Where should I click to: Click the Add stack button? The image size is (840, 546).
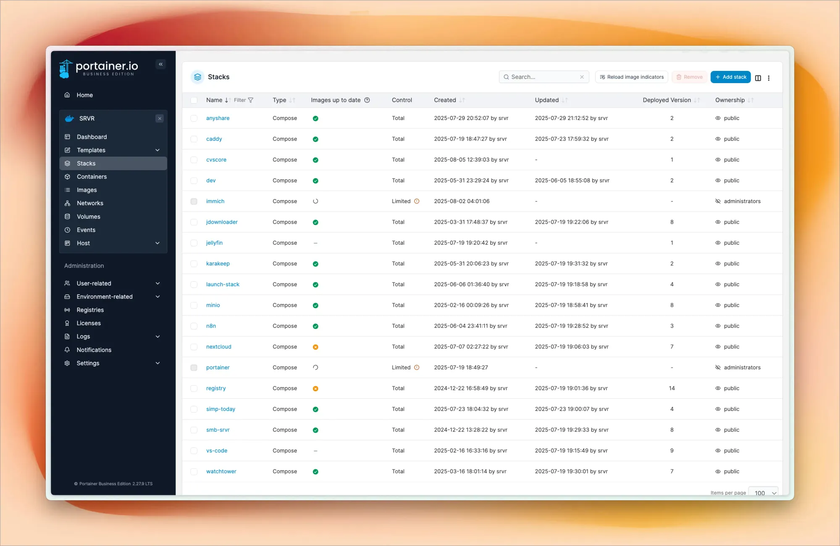(730, 77)
